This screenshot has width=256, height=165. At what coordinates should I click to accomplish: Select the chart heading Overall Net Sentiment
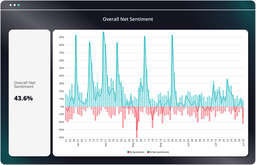click(128, 19)
